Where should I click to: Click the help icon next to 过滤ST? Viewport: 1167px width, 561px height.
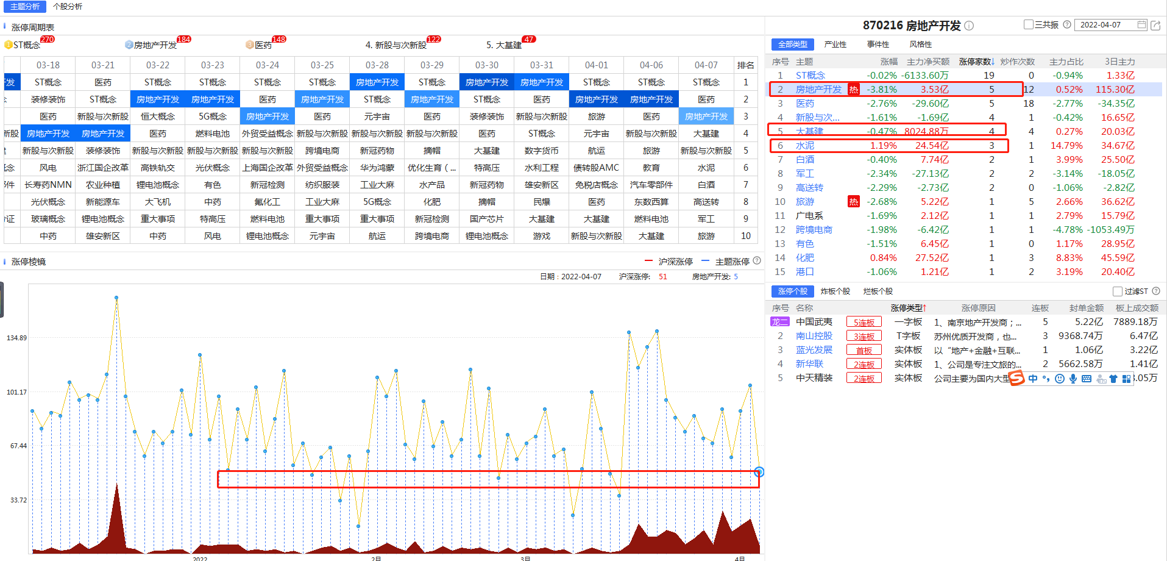coord(1156,291)
